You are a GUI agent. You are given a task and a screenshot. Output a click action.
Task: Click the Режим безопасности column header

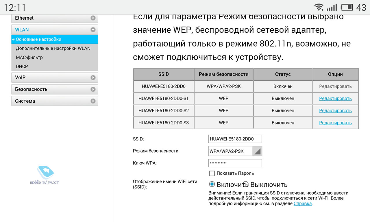[224, 74]
